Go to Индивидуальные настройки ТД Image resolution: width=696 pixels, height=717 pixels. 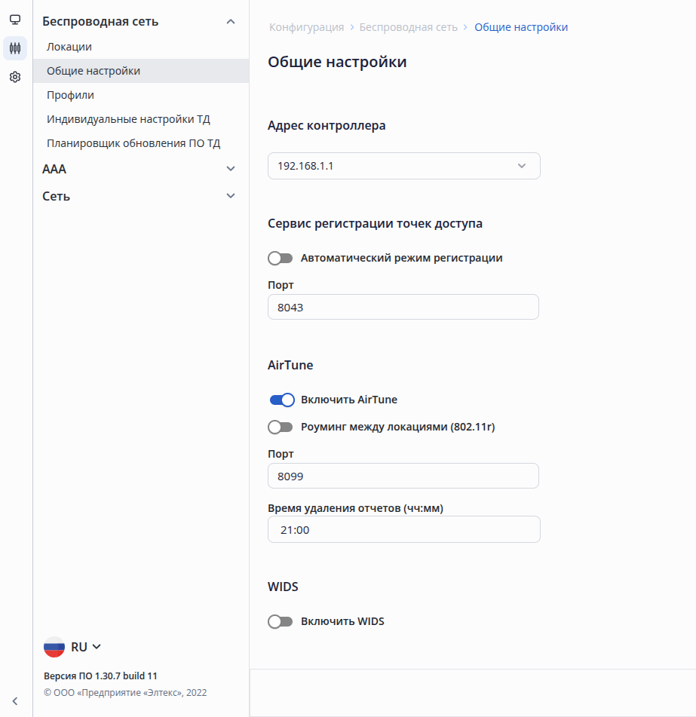(x=128, y=119)
